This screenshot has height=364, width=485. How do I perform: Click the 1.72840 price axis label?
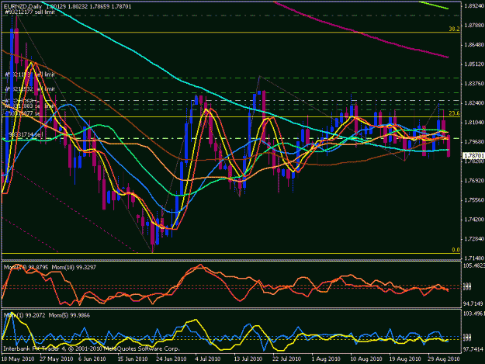[x=474, y=239]
